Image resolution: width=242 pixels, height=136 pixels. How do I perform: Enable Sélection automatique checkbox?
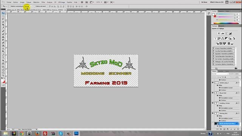tap(10, 6)
